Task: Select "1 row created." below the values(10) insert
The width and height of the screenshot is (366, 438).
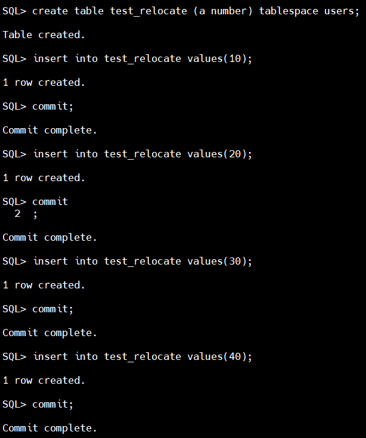Action: point(44,82)
